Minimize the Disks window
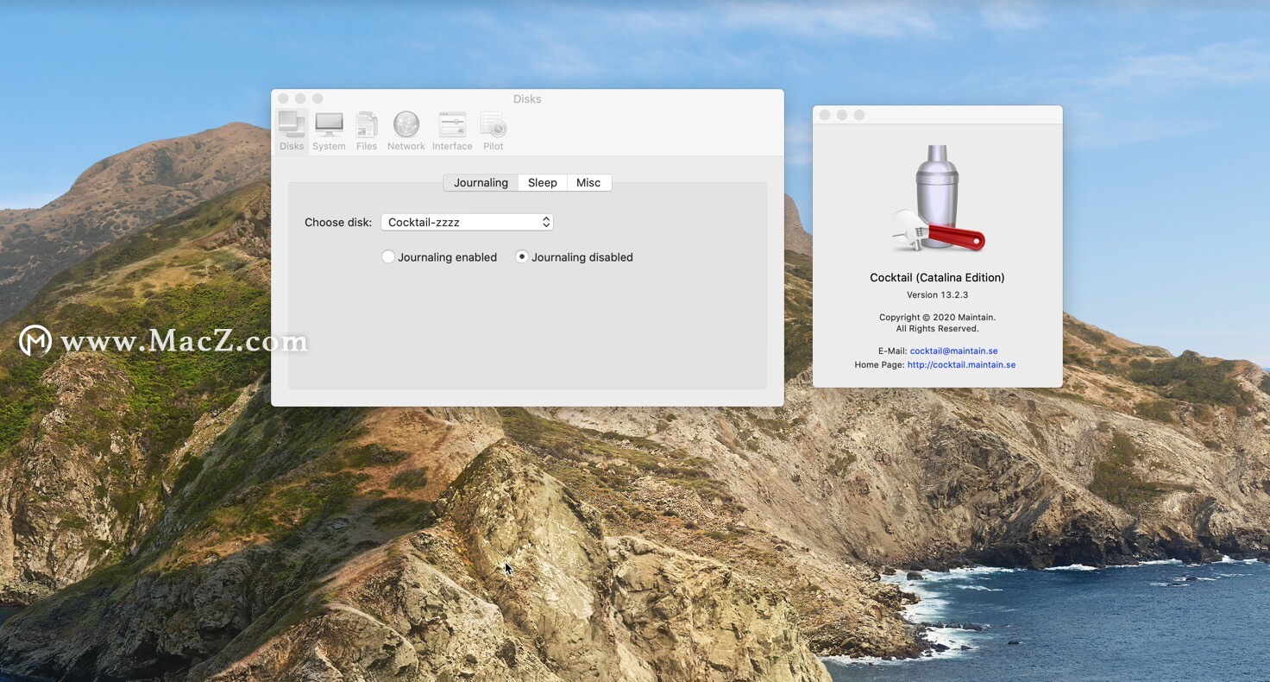This screenshot has height=682, width=1270. pos(300,98)
